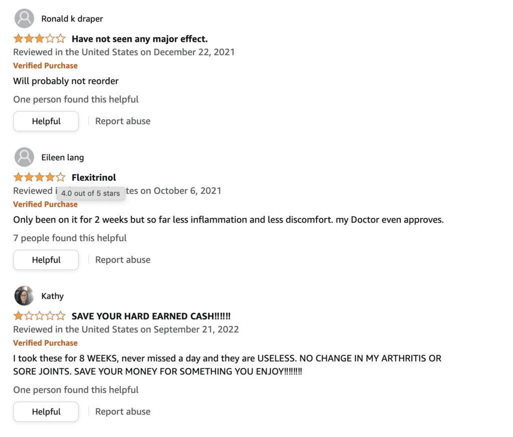Viewport: 513px width, 437px height.
Task: Click the three-star rating on Ronald's review
Action: (x=39, y=39)
